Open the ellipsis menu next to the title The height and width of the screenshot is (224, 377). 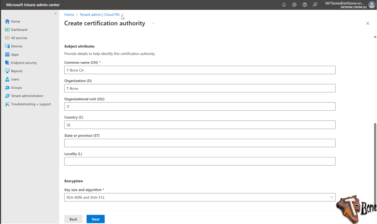(153, 23)
